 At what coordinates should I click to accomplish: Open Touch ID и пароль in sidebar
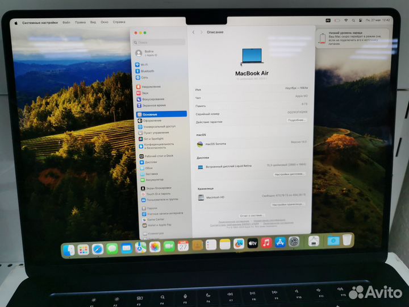click(156, 194)
